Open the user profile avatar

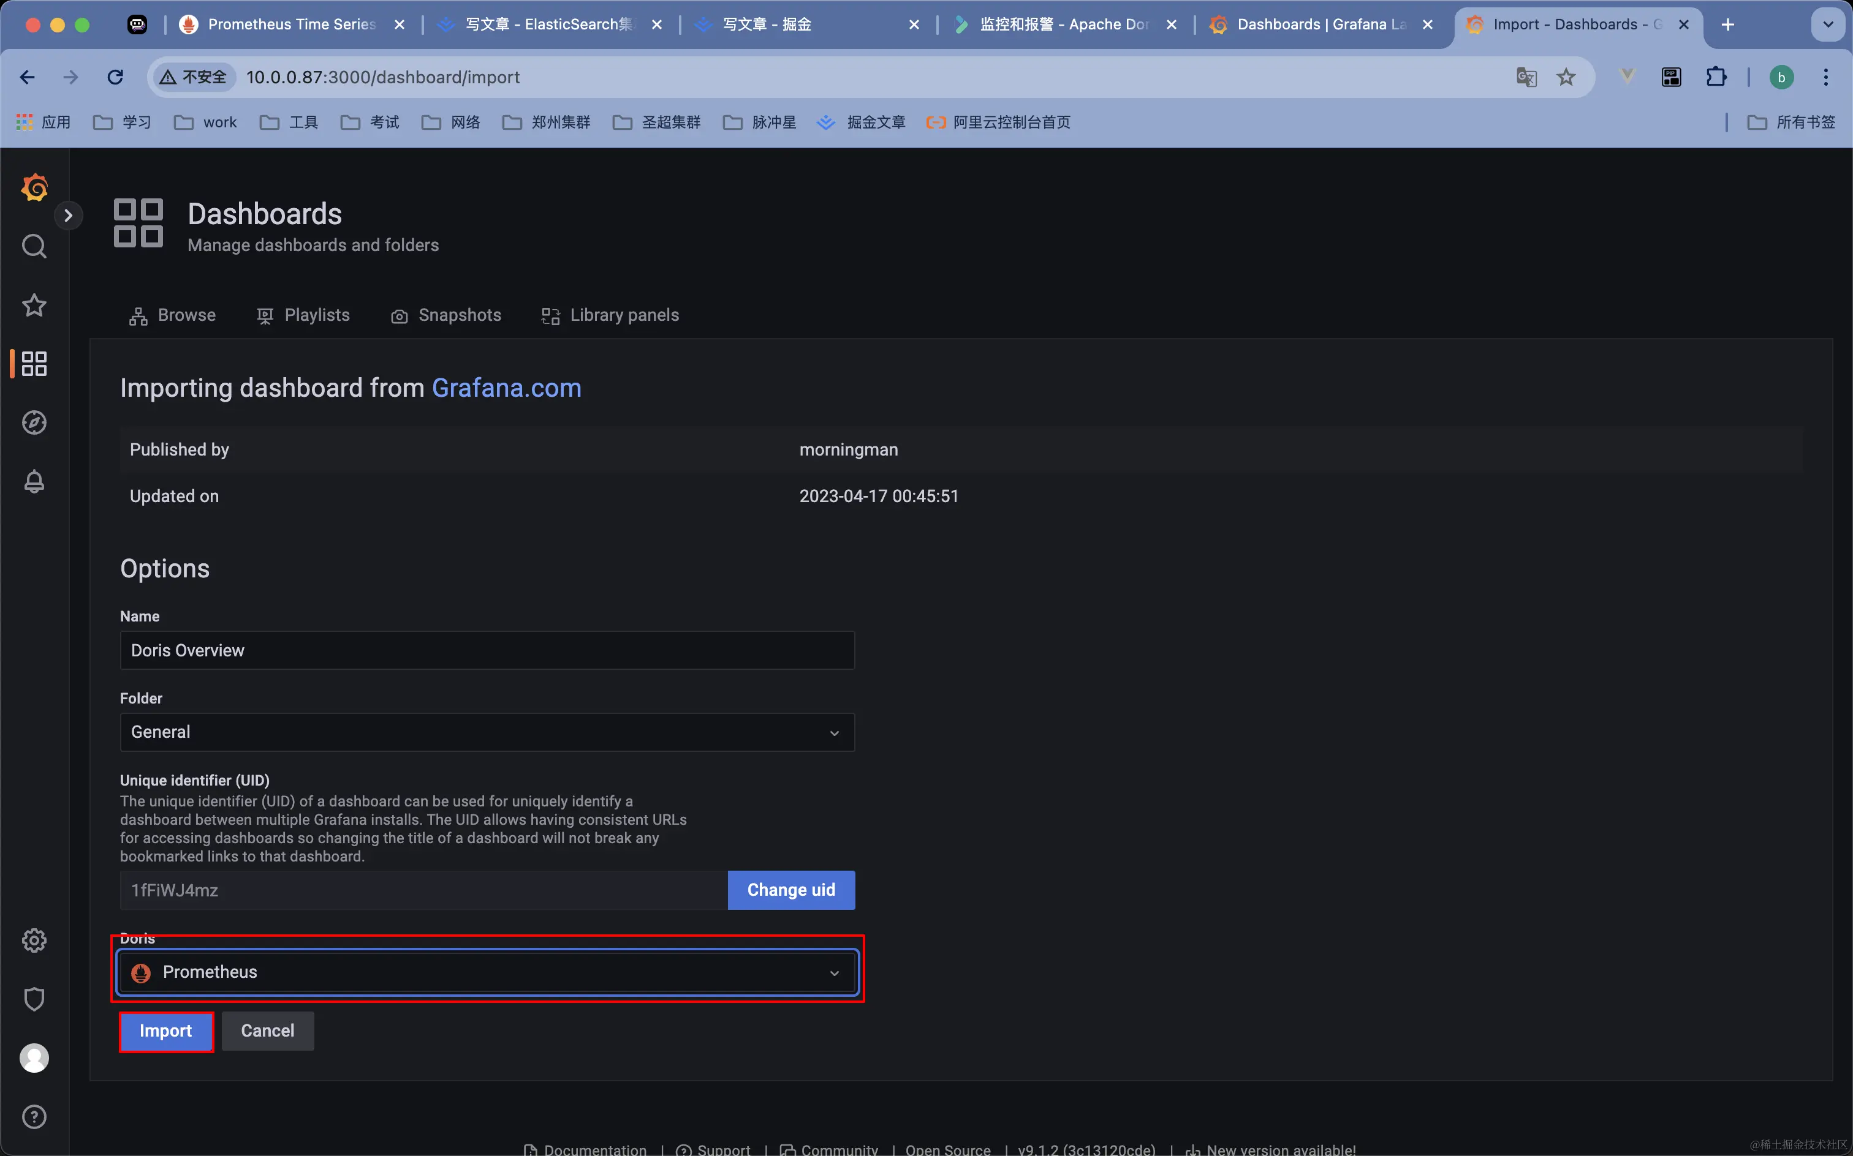[x=34, y=1058]
